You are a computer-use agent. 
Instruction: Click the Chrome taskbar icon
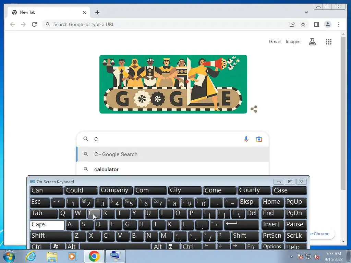pyautogui.click(x=94, y=256)
